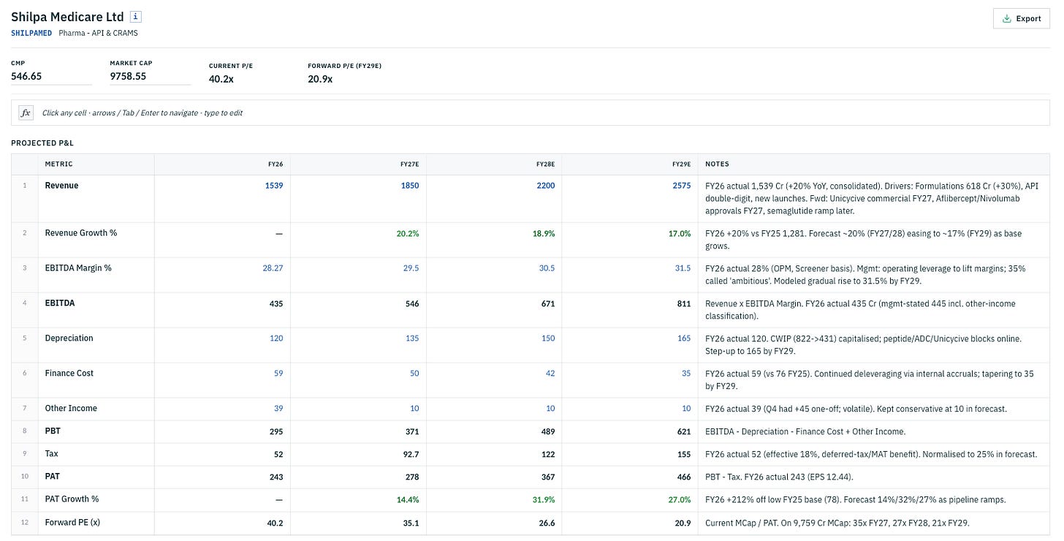Click the FY29E column header
Screen dimensions: 1064x541
coord(630,164)
